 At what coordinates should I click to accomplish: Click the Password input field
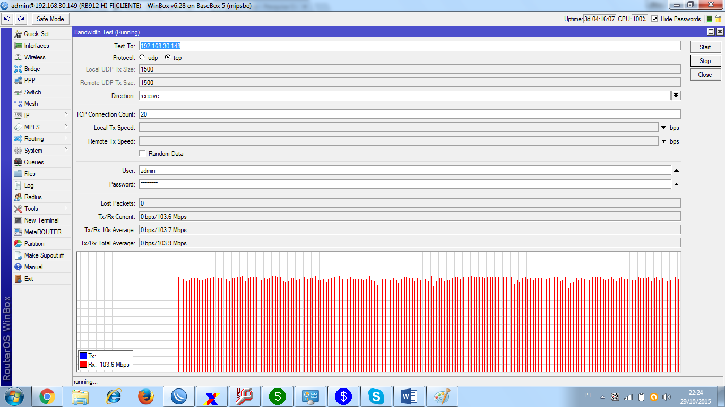[x=405, y=184]
